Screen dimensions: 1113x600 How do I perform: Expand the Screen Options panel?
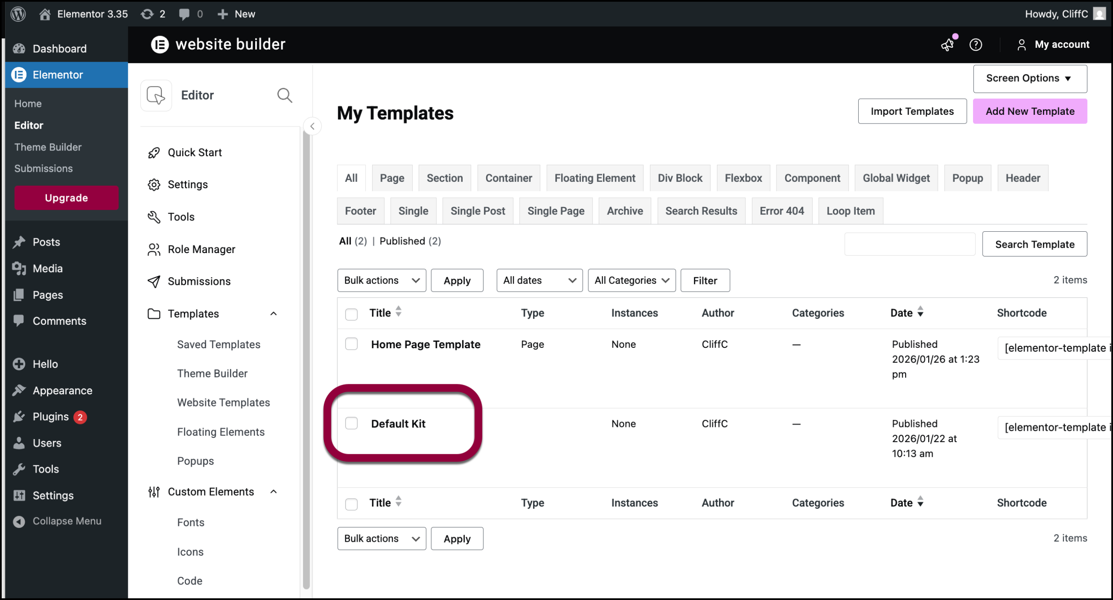[x=1030, y=78]
